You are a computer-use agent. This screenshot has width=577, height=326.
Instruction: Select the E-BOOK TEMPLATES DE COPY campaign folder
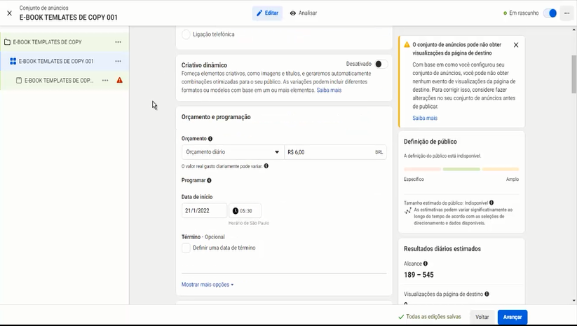[47, 42]
